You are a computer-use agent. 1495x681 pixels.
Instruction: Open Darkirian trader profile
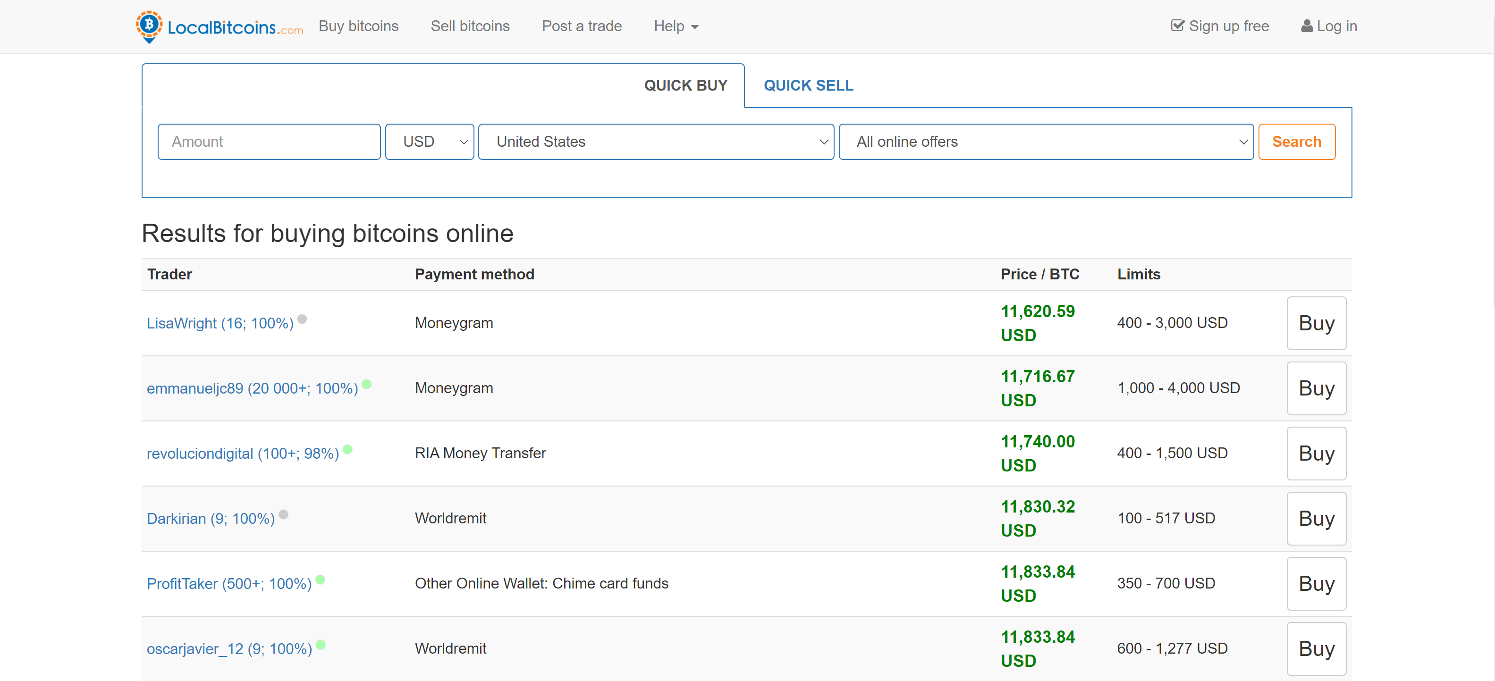[x=211, y=518]
